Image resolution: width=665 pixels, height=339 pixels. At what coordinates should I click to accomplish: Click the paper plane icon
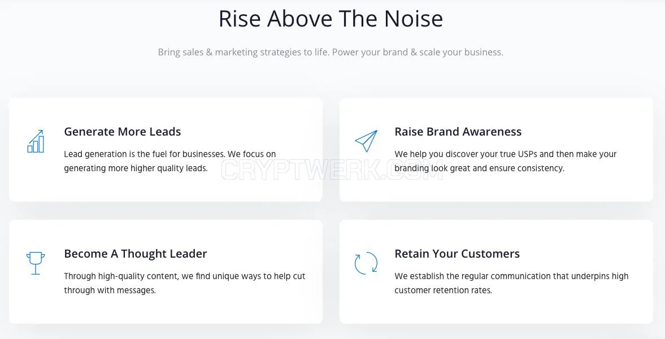point(366,141)
